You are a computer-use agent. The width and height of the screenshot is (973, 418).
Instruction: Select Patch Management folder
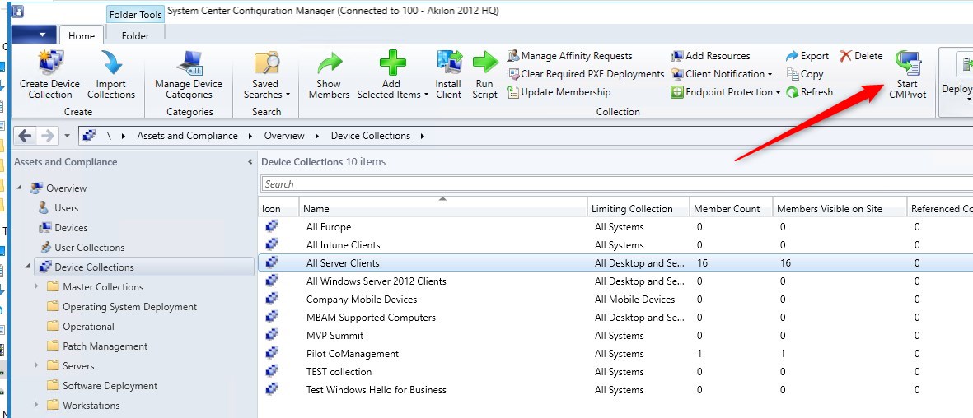[105, 346]
